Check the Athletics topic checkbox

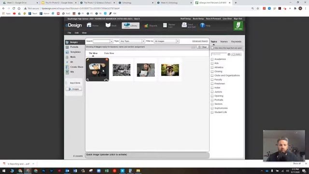(212, 67)
